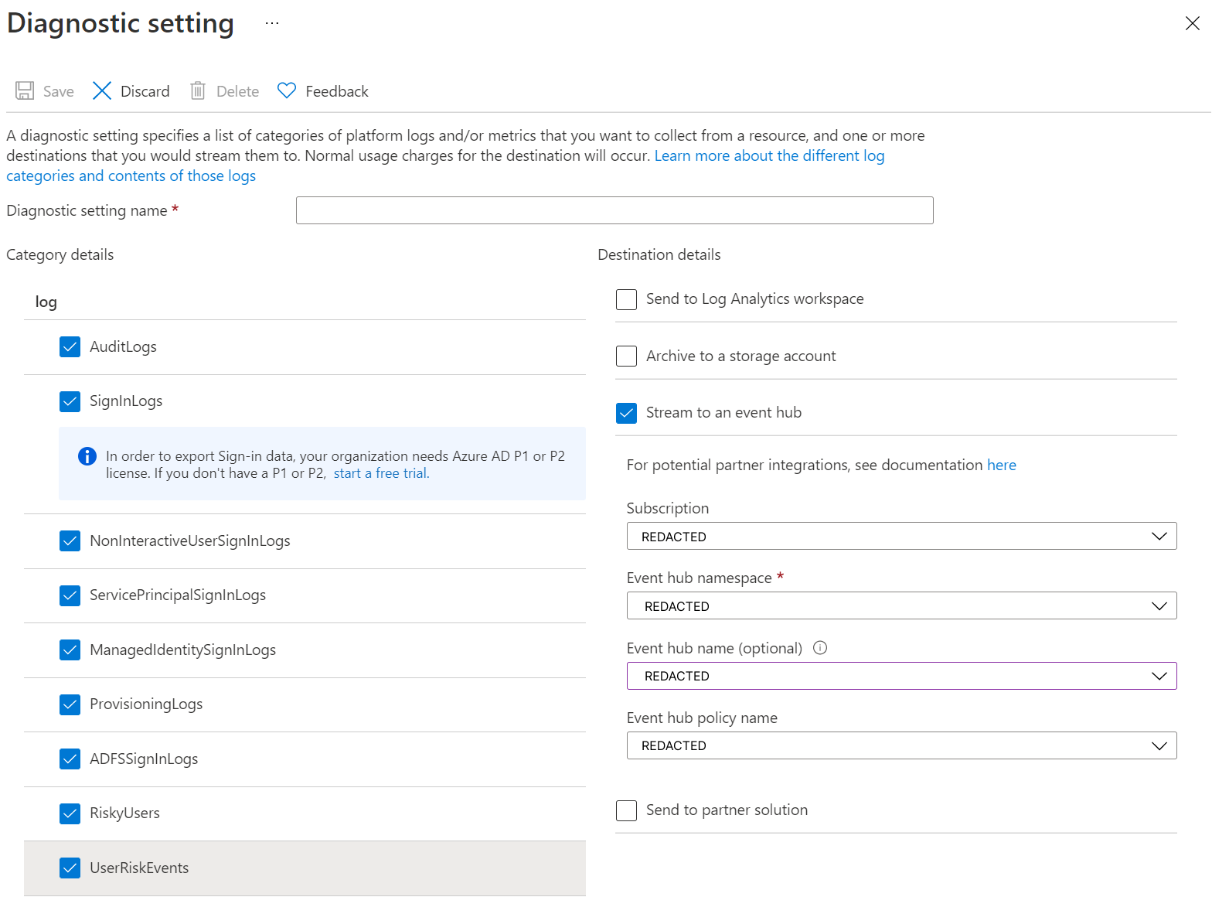1212x914 pixels.
Task: Click the Delete trash can icon
Action: pyautogui.click(x=198, y=91)
